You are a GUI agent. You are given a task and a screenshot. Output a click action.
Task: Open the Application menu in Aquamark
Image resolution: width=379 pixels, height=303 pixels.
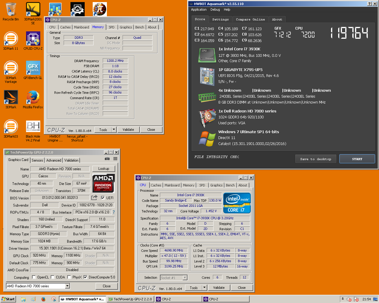199,9
